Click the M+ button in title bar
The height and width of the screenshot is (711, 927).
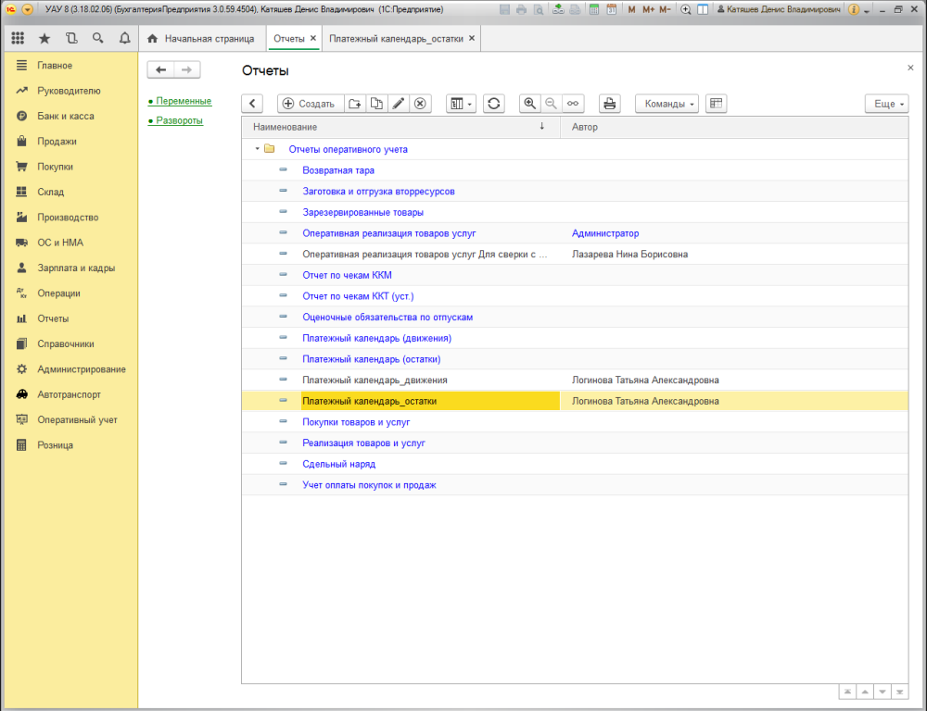(649, 9)
